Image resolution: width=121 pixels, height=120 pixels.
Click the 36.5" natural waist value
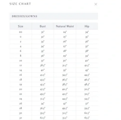(65, 80)
